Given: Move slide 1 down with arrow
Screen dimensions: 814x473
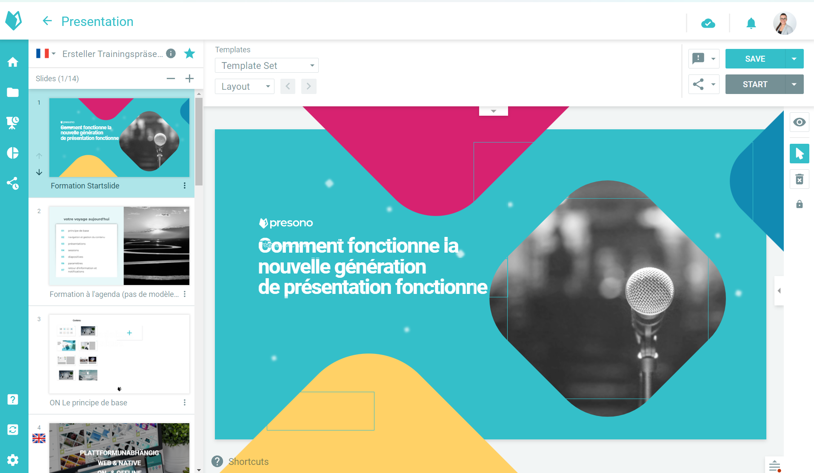Looking at the screenshot, I should coord(39,172).
